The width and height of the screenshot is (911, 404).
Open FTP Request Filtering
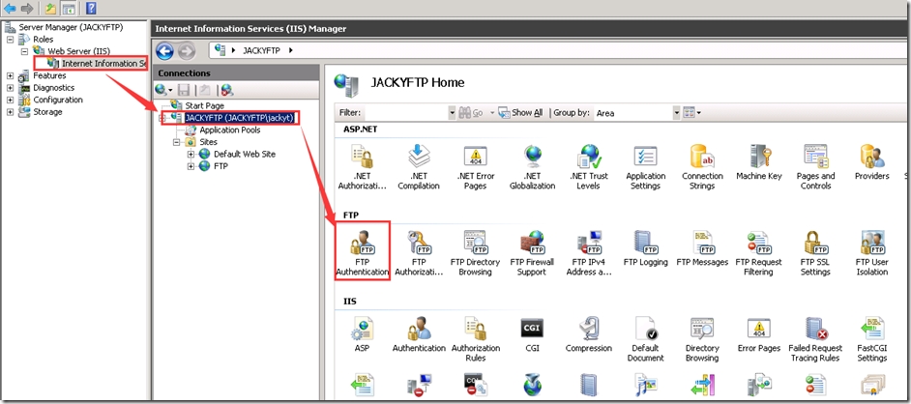[x=758, y=252]
